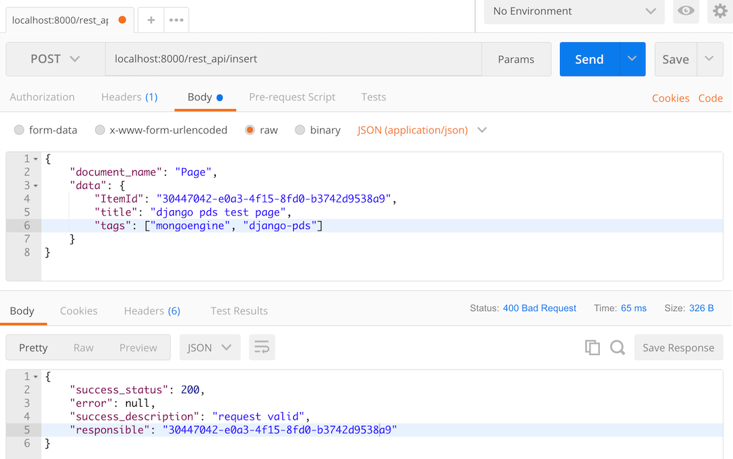
Task: Click the Save Response button
Action: tap(678, 348)
